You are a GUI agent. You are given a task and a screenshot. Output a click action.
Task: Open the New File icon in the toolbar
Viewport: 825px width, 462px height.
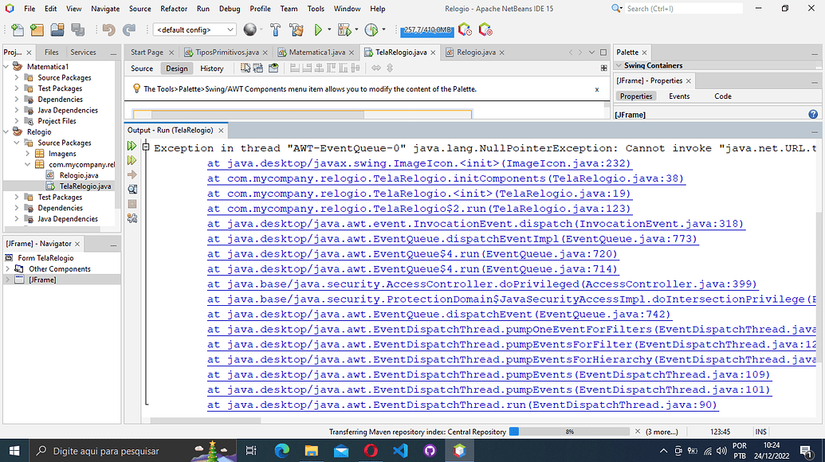[17, 28]
